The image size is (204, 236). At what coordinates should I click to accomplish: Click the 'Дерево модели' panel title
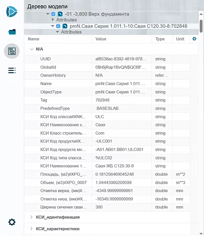[x=47, y=7]
